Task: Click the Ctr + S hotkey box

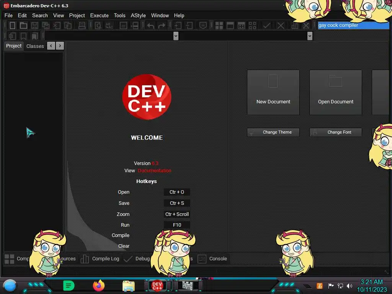Action: [x=177, y=203]
